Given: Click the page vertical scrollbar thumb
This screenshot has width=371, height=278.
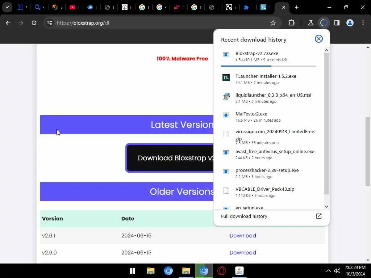Looking at the screenshot, I should point(368,152).
